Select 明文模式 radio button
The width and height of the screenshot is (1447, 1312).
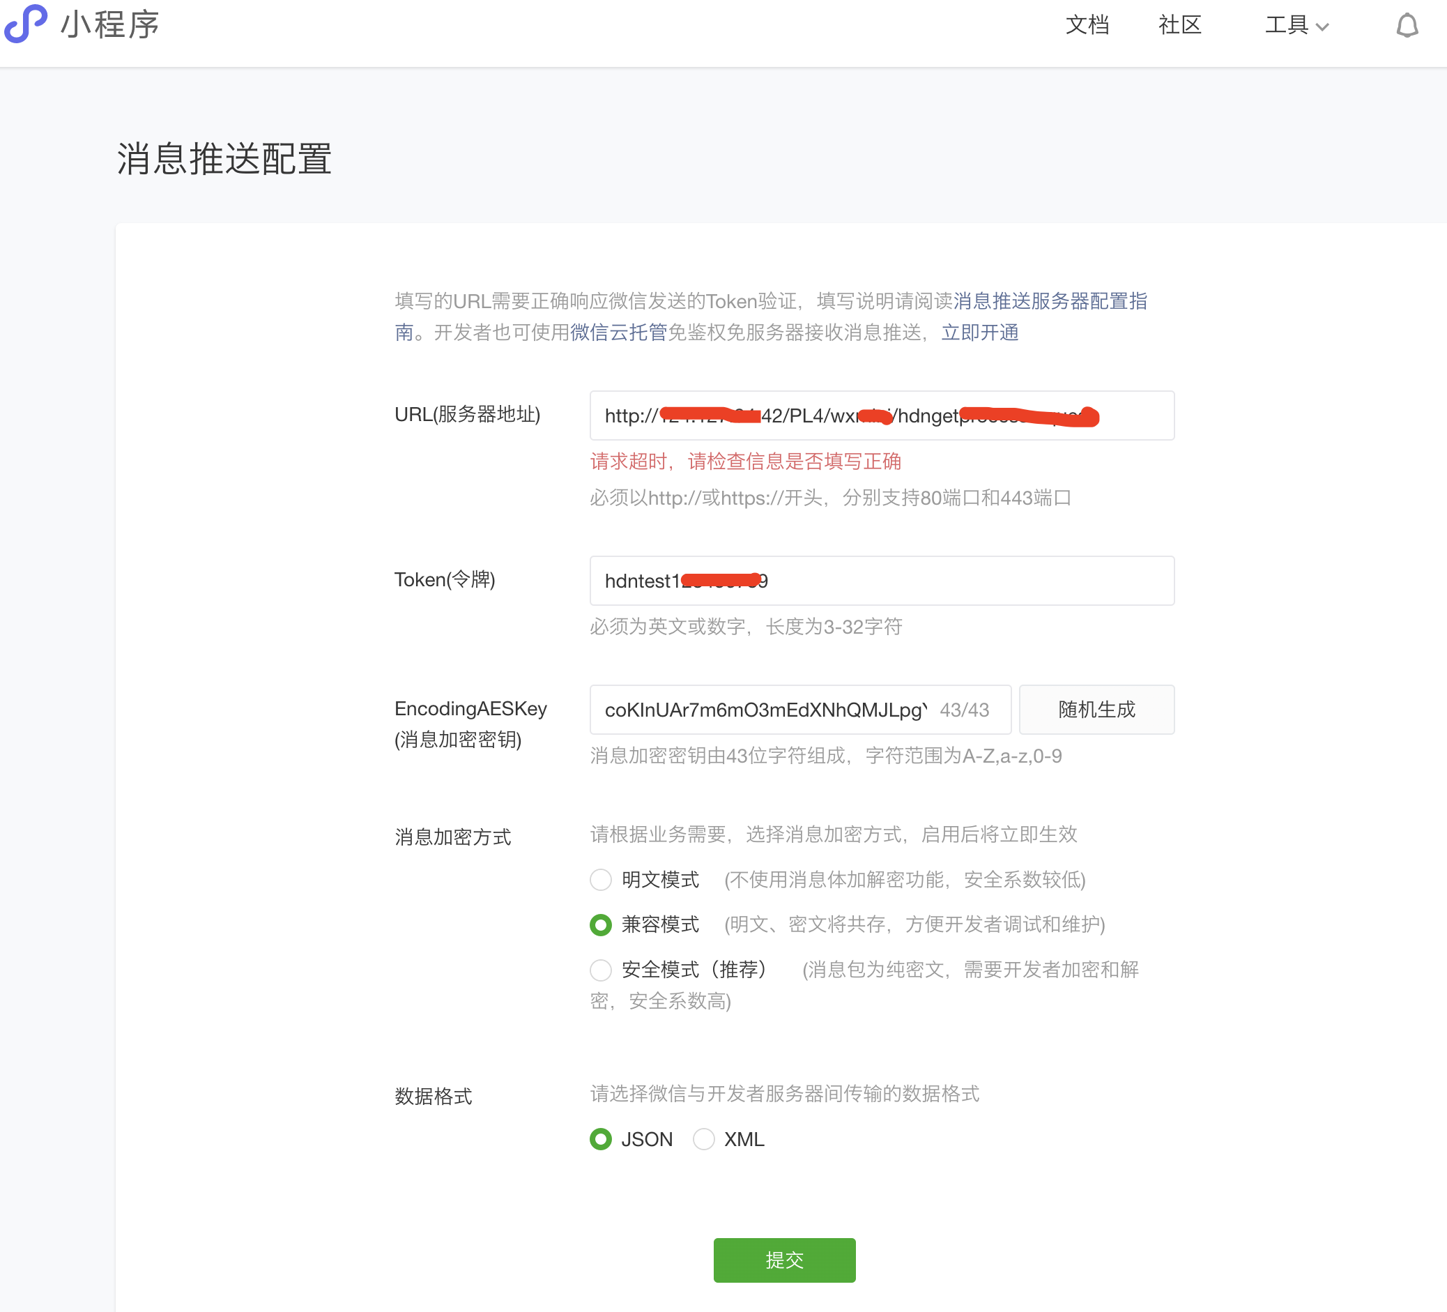601,879
